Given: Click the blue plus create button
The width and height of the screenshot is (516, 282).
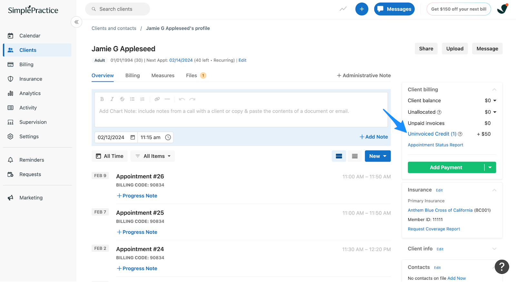Looking at the screenshot, I should pyautogui.click(x=362, y=9).
